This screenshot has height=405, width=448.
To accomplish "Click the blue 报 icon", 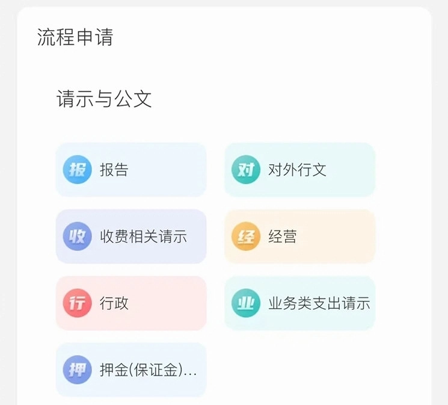I will point(78,170).
